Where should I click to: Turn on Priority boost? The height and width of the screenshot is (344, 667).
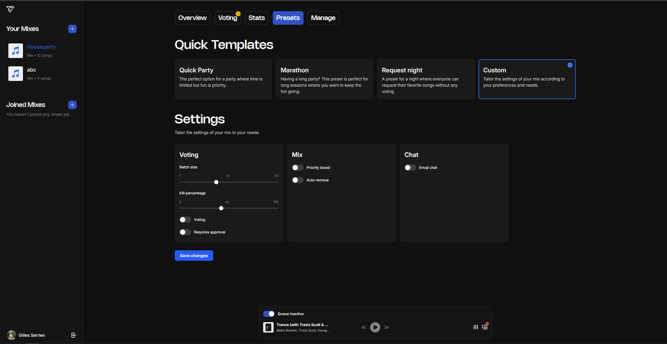coord(298,168)
